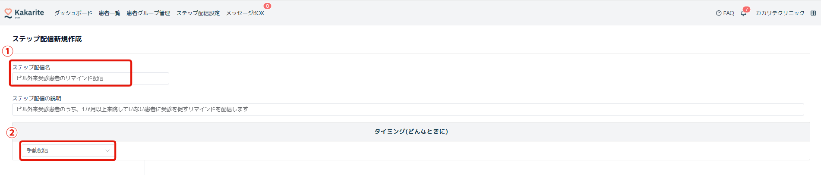Click the FAQ text link
Image resolution: width=821 pixels, height=175 pixels.
[x=729, y=13]
